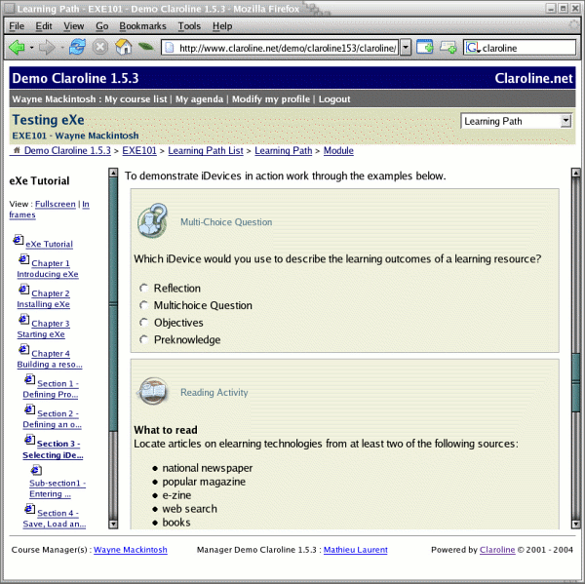This screenshot has width=585, height=584.
Task: Click Modify my profile
Action: click(x=271, y=98)
